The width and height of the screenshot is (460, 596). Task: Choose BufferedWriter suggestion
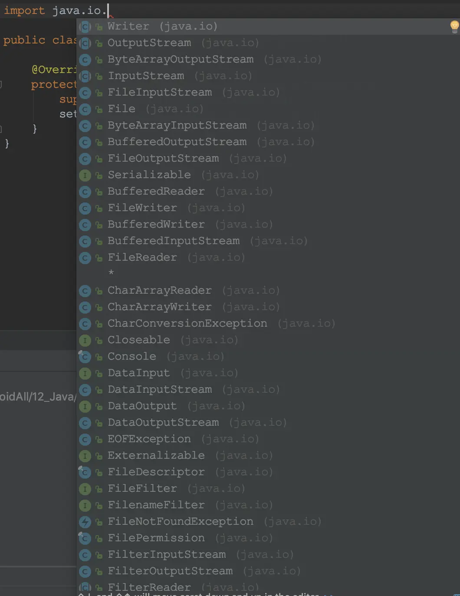click(x=268, y=225)
